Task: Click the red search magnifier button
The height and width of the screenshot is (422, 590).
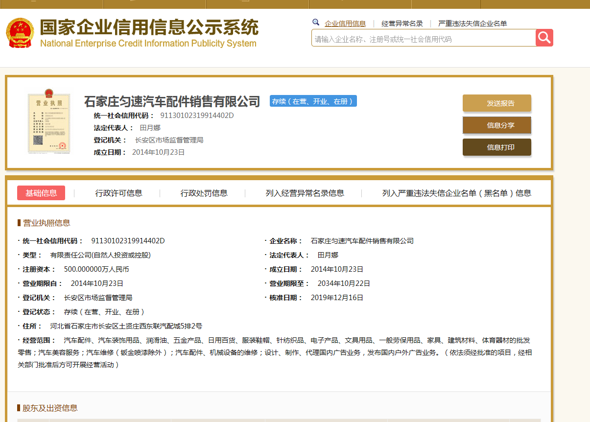Action: click(x=544, y=38)
